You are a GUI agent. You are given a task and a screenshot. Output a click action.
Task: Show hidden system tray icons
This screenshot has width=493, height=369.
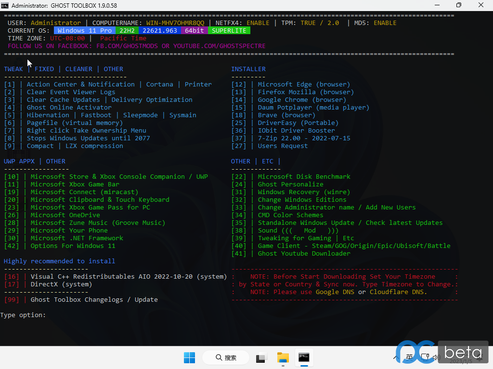coord(396,357)
